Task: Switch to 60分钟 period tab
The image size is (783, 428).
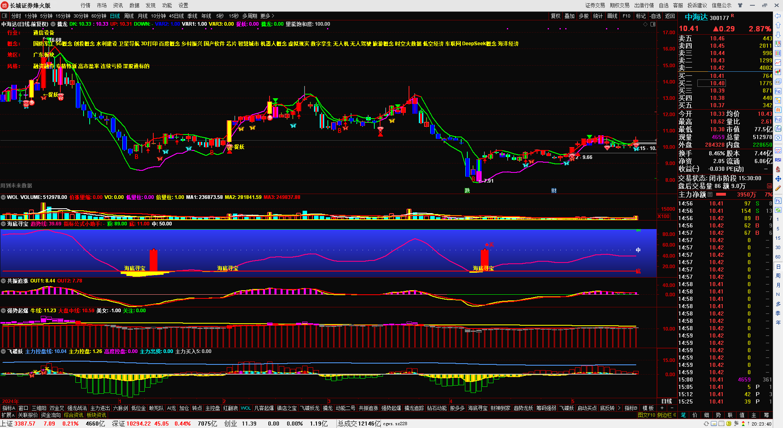Action: pos(99,16)
